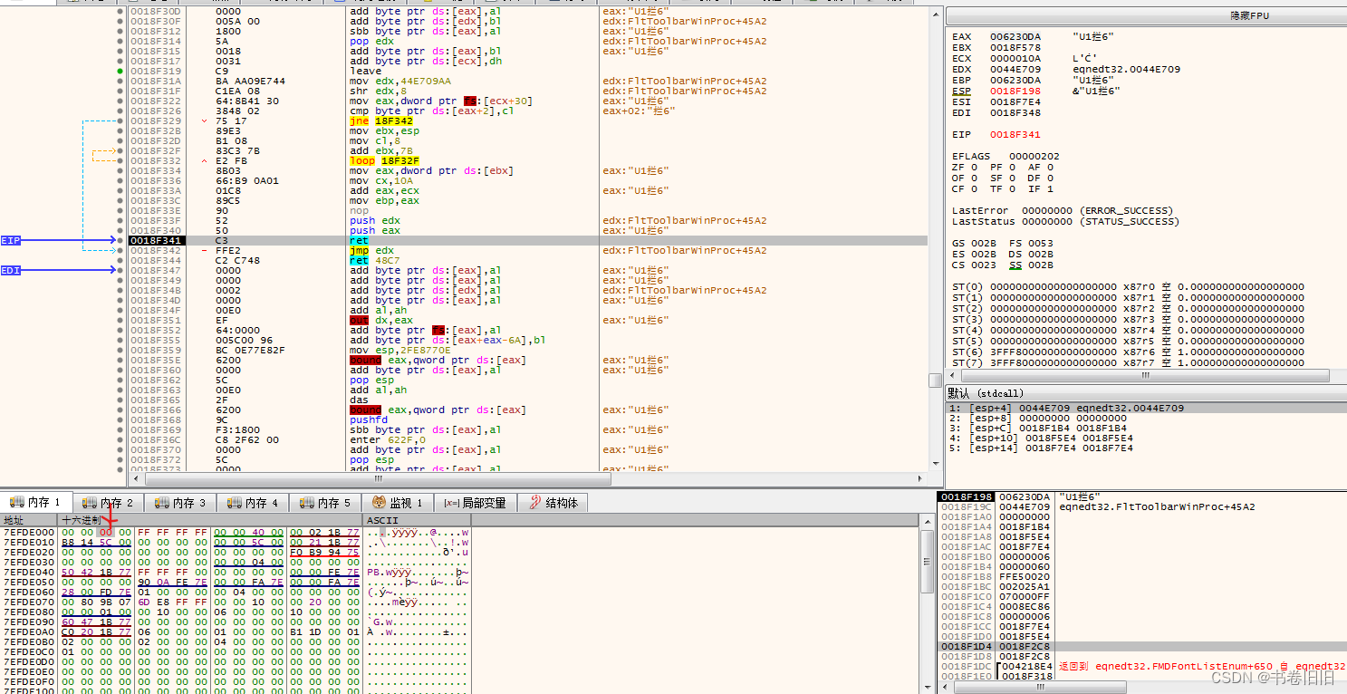Click the ZF flag value
Image resolution: width=1347 pixels, height=694 pixels.
(974, 167)
